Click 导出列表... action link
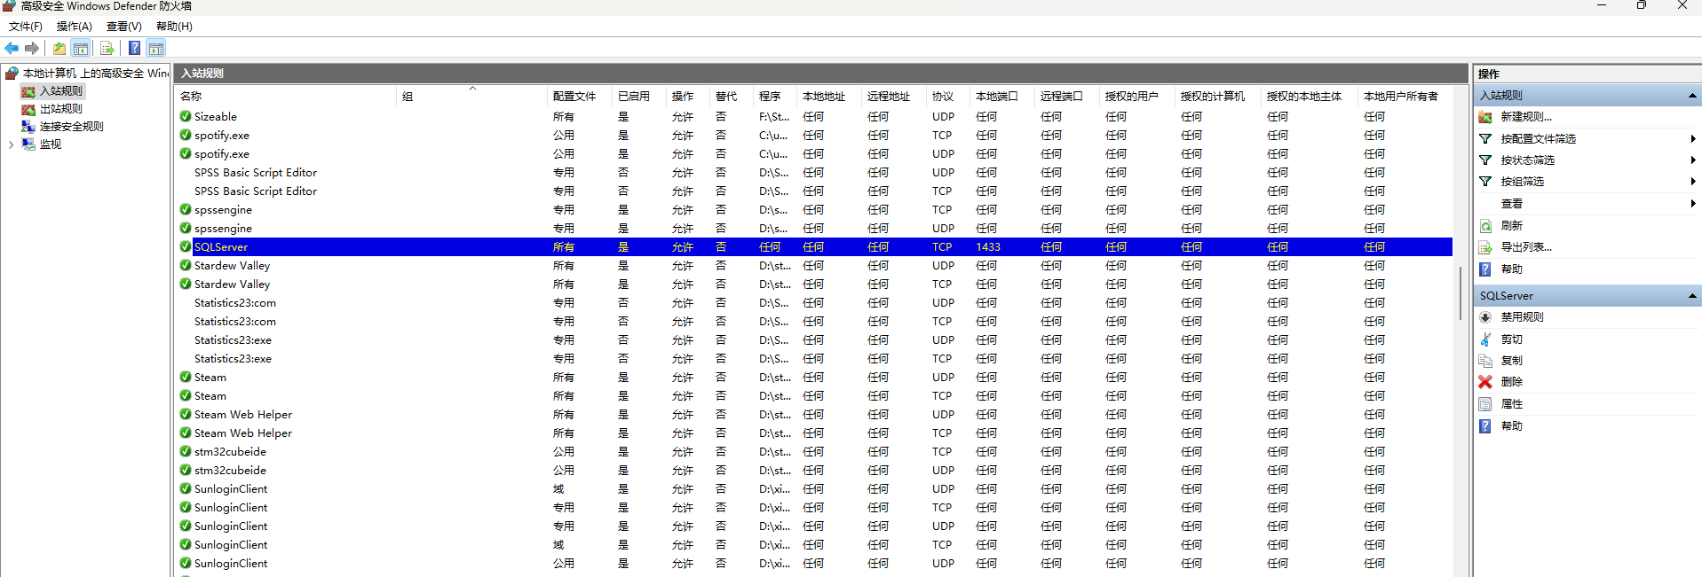 (1526, 247)
